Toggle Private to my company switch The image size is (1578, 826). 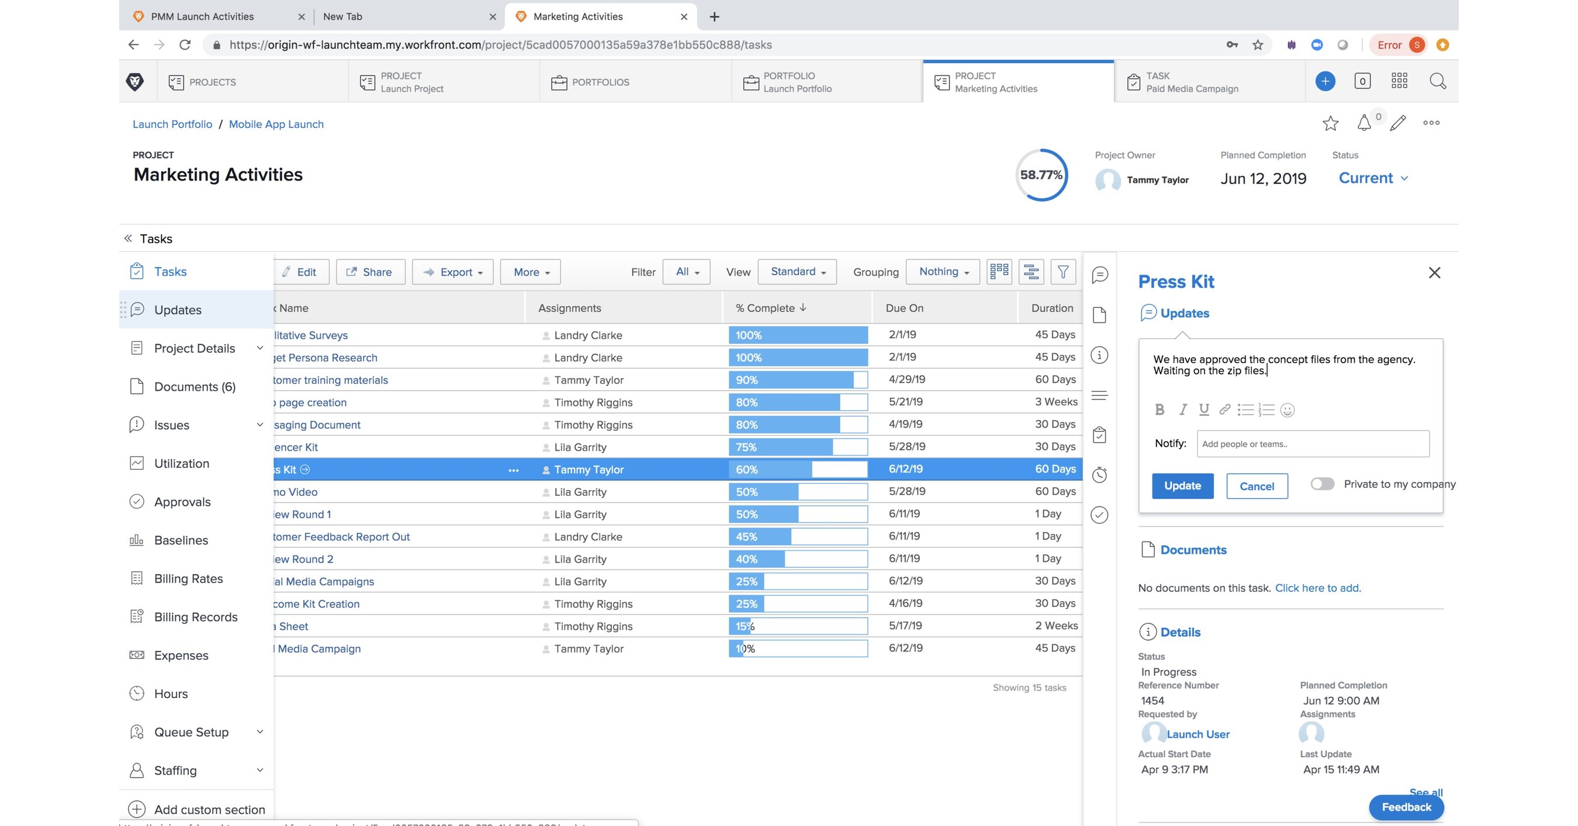point(1322,484)
